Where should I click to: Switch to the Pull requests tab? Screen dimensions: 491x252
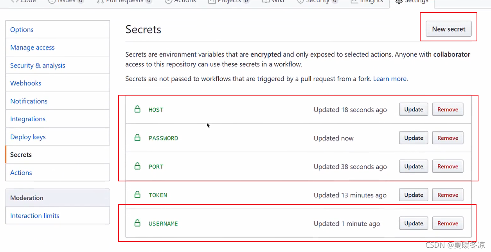pyautogui.click(x=124, y=2)
